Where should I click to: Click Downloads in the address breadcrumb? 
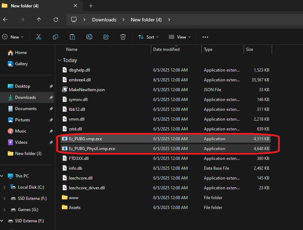[104, 20]
